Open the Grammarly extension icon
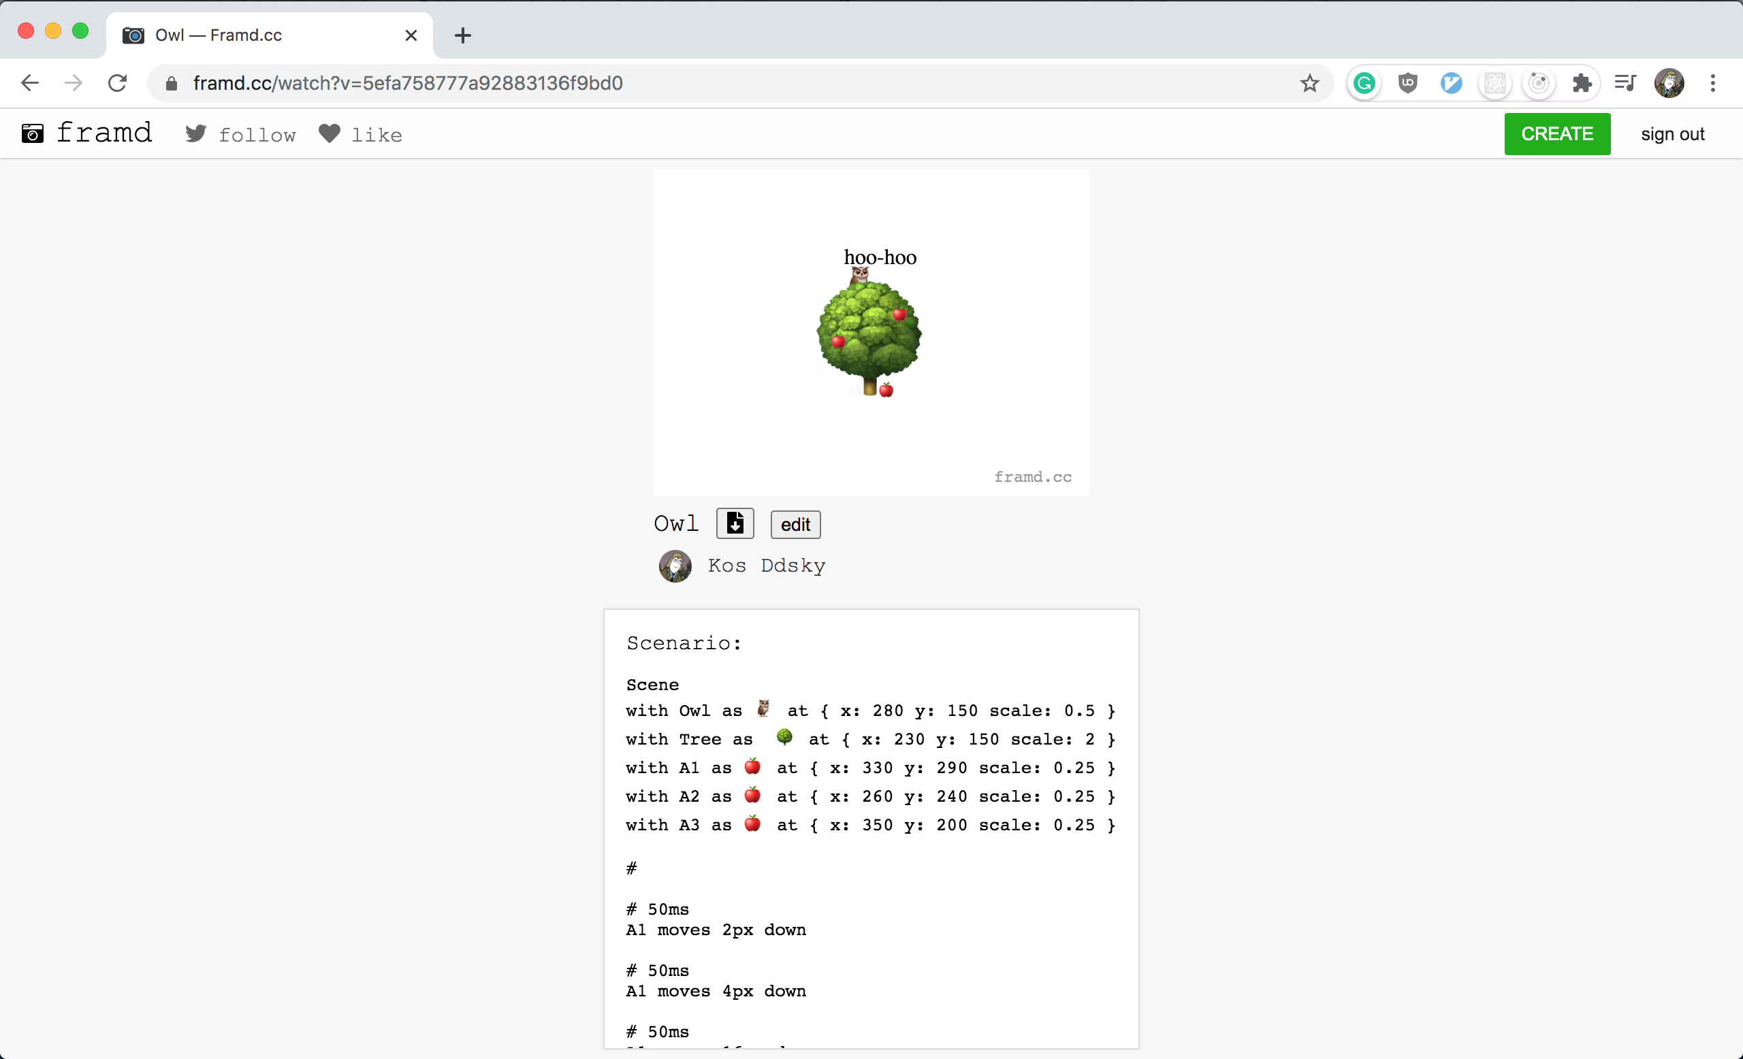Image resolution: width=1743 pixels, height=1059 pixels. click(1364, 83)
